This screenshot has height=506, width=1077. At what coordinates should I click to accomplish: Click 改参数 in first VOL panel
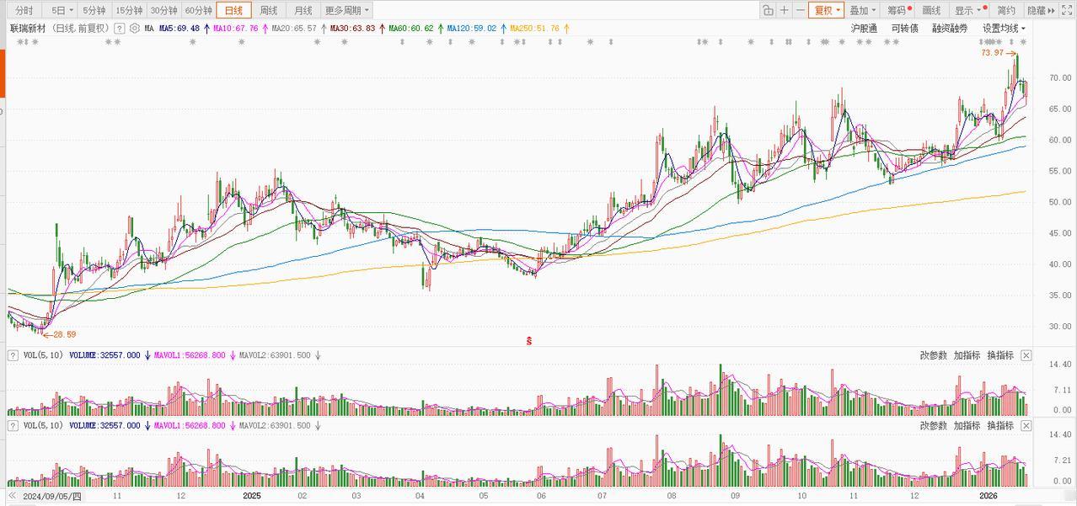click(933, 355)
